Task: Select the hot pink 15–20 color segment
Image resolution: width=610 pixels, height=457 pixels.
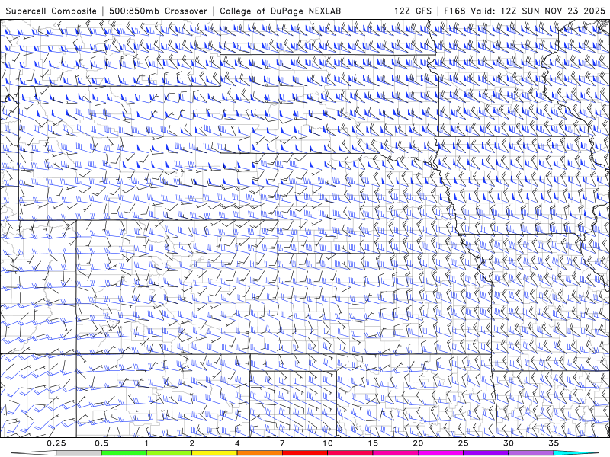Action: pyautogui.click(x=395, y=453)
